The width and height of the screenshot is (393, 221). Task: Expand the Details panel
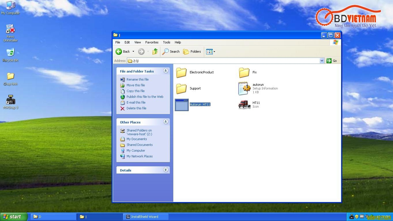click(x=166, y=170)
